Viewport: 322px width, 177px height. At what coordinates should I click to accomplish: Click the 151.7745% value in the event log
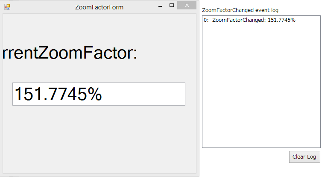coord(281,20)
